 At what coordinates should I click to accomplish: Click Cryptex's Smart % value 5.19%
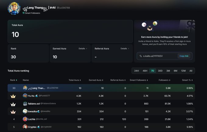(190, 127)
